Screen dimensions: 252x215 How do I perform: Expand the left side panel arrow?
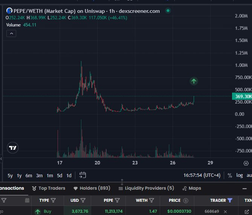(1, 159)
